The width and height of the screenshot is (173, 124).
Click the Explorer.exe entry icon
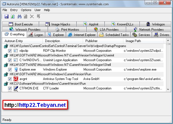(16, 69)
